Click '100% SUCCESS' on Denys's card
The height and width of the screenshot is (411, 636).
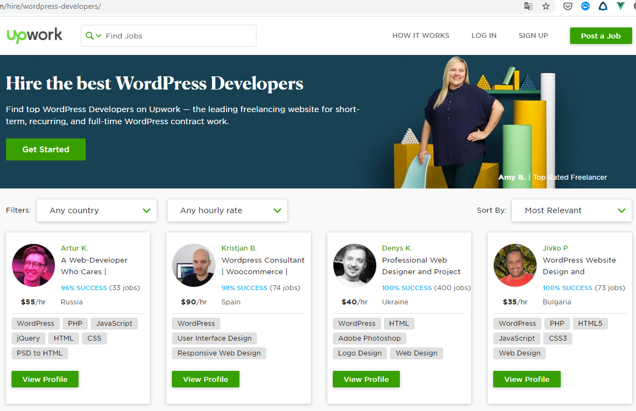pos(407,288)
